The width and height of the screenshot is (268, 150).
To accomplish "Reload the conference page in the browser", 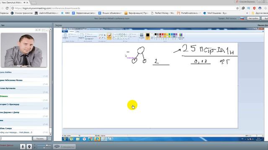I will [7, 8].
